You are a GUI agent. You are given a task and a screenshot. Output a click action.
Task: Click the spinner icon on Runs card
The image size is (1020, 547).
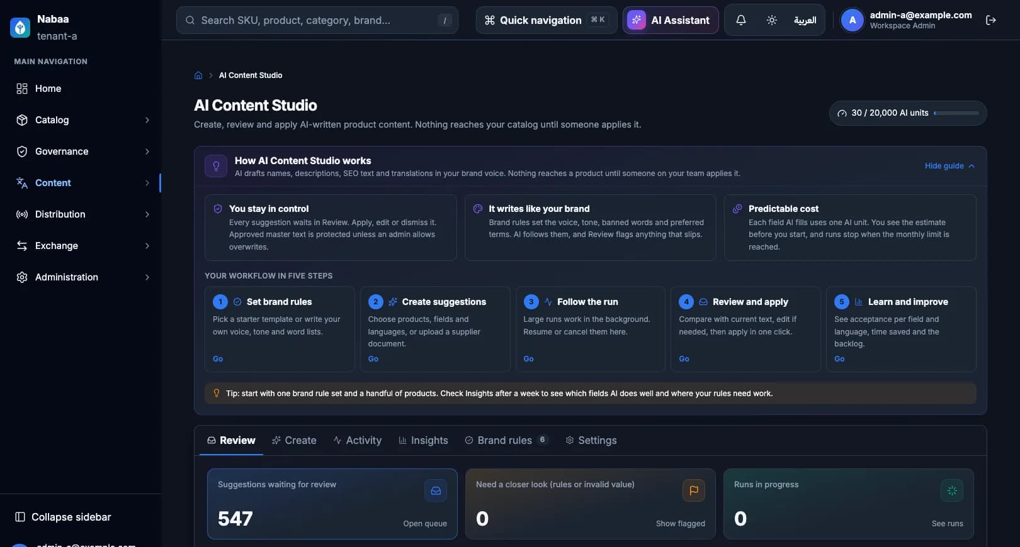point(952,490)
